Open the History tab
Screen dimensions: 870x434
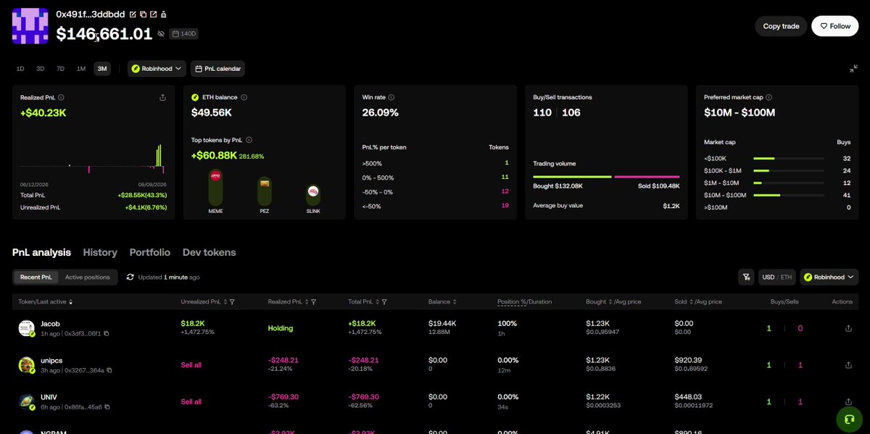click(100, 252)
